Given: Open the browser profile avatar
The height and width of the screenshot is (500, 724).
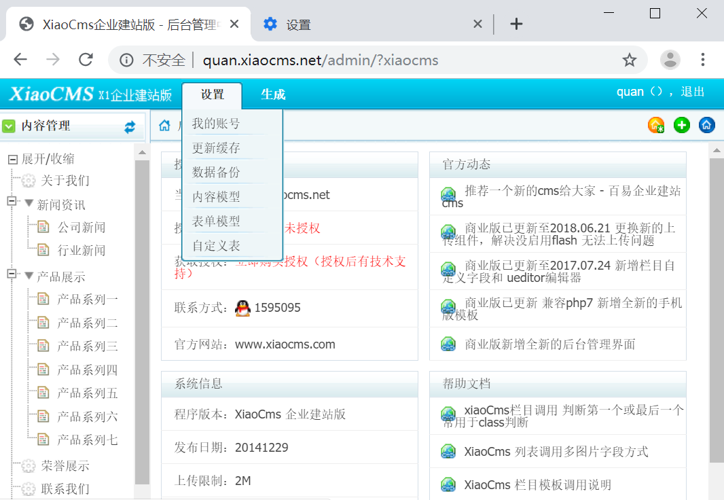Looking at the screenshot, I should pos(670,60).
